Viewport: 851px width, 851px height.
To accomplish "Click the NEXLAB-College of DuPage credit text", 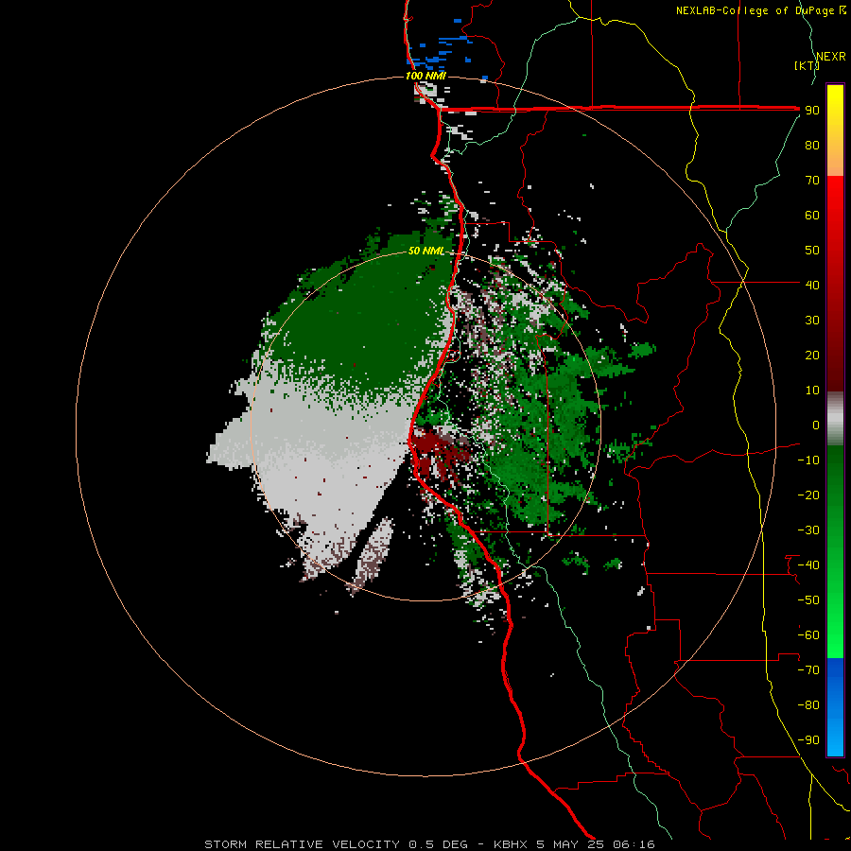I will pos(760,10).
